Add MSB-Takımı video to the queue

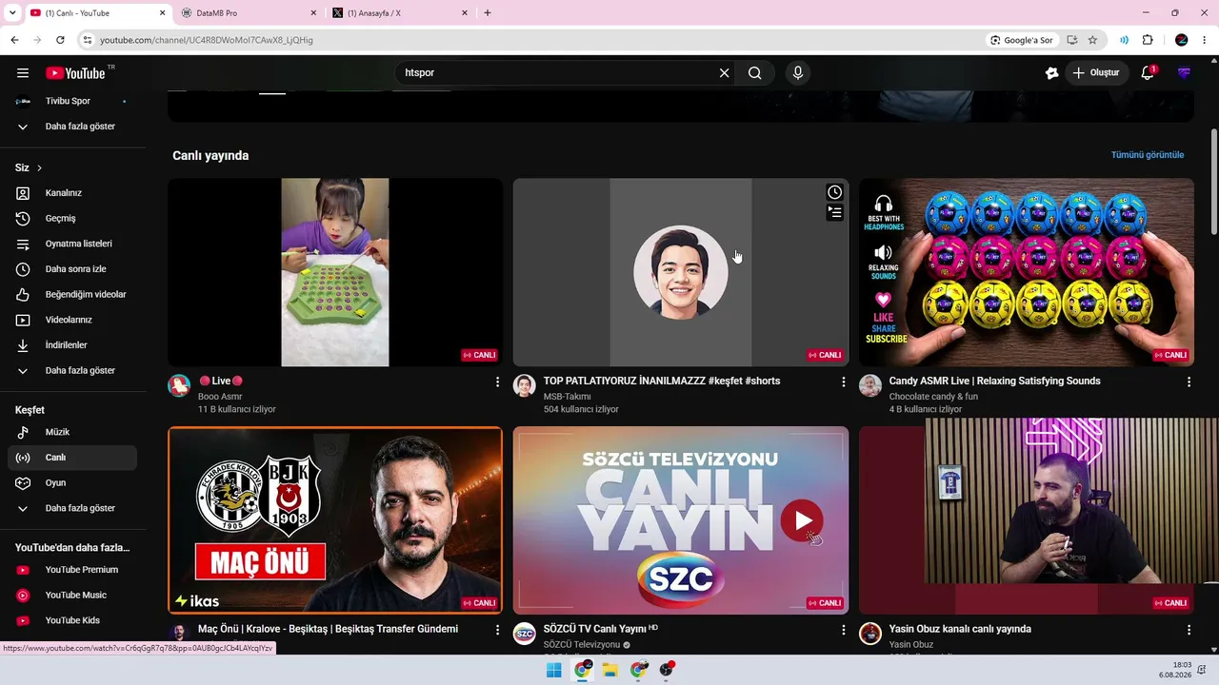pos(834,212)
